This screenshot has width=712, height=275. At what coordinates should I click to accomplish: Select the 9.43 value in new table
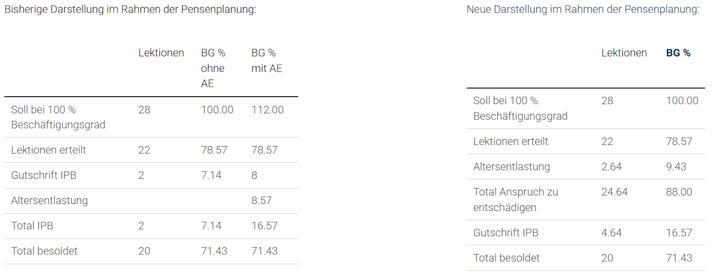click(x=676, y=167)
